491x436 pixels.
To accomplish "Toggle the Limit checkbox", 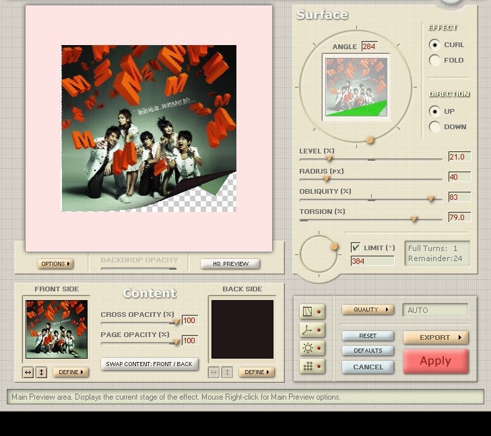I will [x=356, y=248].
